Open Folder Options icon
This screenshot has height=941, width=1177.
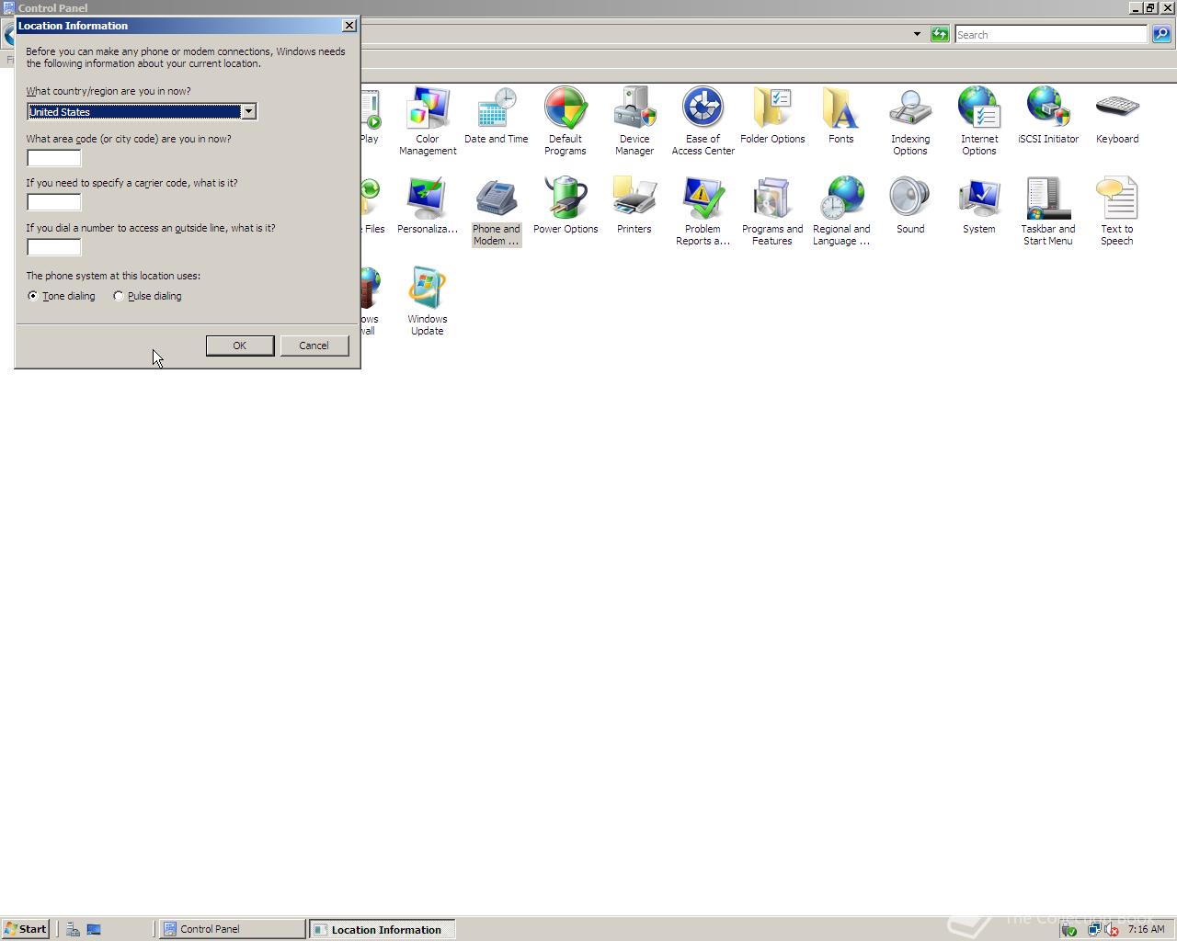[x=772, y=116]
